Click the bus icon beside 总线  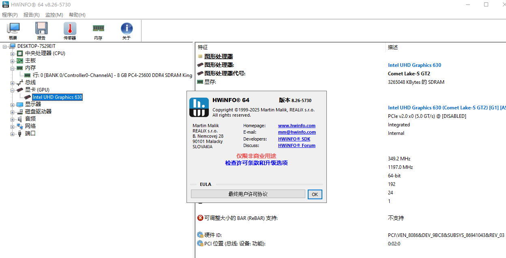coord(19,83)
